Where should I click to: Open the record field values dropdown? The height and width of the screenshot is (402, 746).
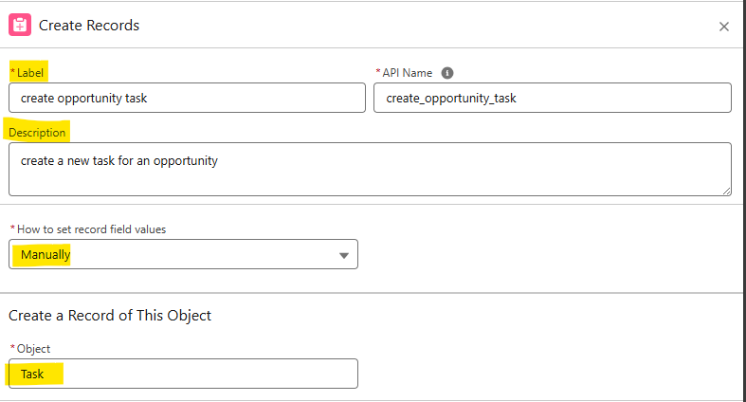point(183,254)
